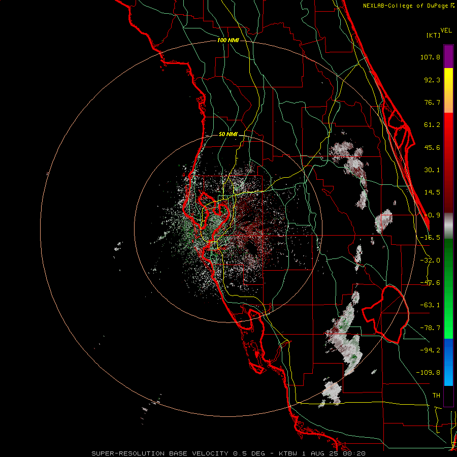The height and width of the screenshot is (457, 457).
Task: Click the -16.5 velocity scale value
Action: click(430, 238)
